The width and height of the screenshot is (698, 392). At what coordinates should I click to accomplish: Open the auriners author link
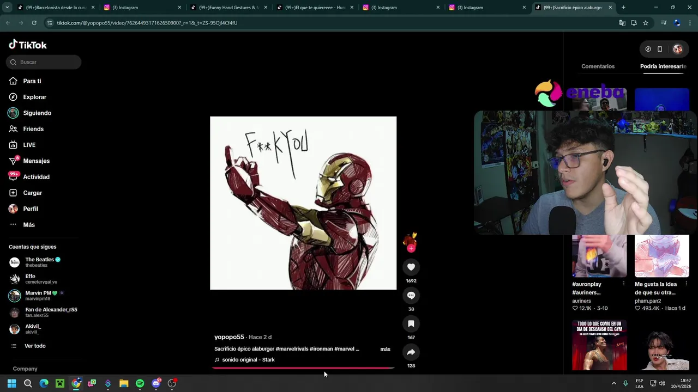(x=581, y=301)
